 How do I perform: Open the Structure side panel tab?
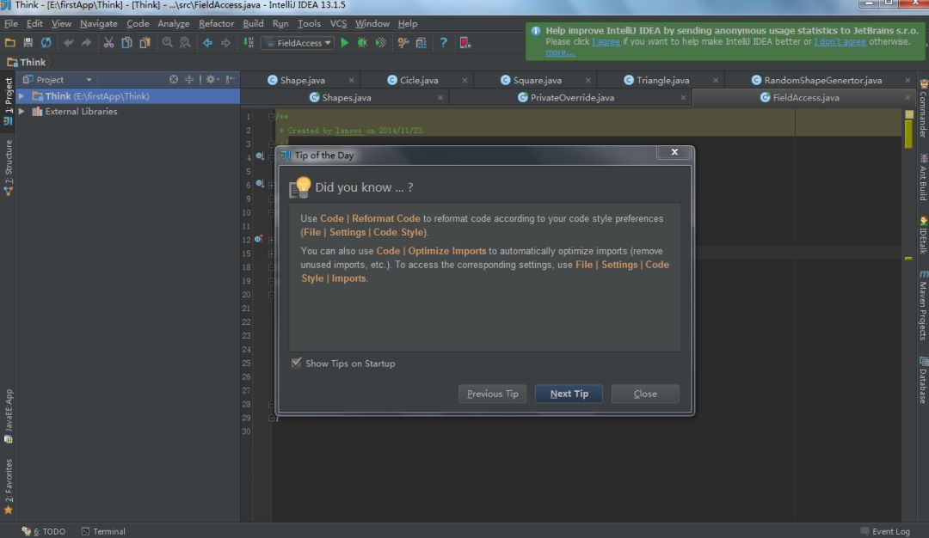coord(9,168)
